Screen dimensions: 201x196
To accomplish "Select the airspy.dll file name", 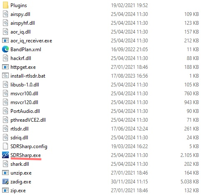I will tap(20, 14).
